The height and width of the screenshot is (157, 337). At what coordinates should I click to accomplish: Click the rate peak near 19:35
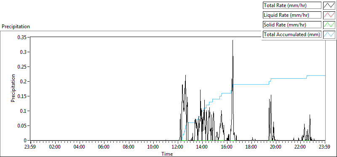coord(271,95)
